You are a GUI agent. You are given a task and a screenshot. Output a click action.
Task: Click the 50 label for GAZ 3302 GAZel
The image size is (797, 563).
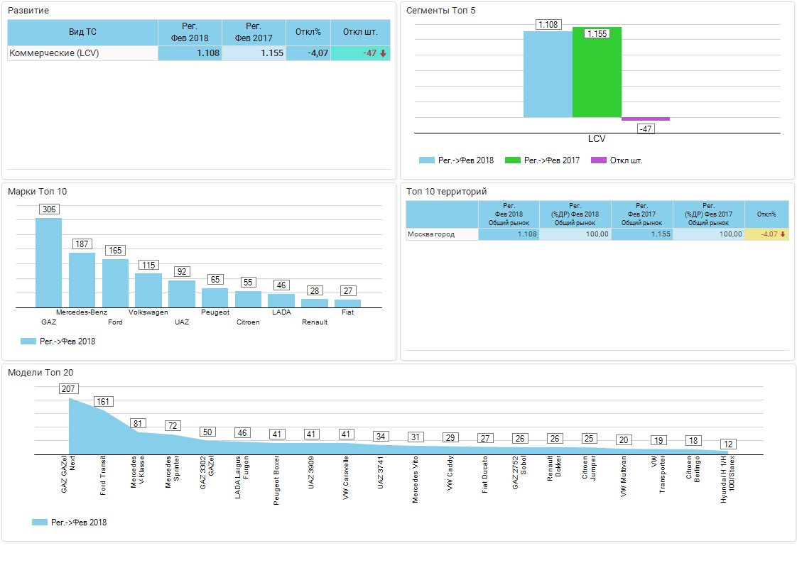tap(207, 432)
